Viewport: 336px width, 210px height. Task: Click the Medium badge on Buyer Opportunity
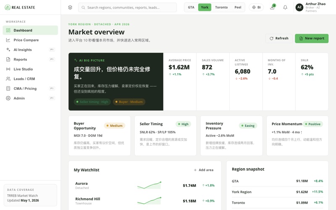[114, 126]
